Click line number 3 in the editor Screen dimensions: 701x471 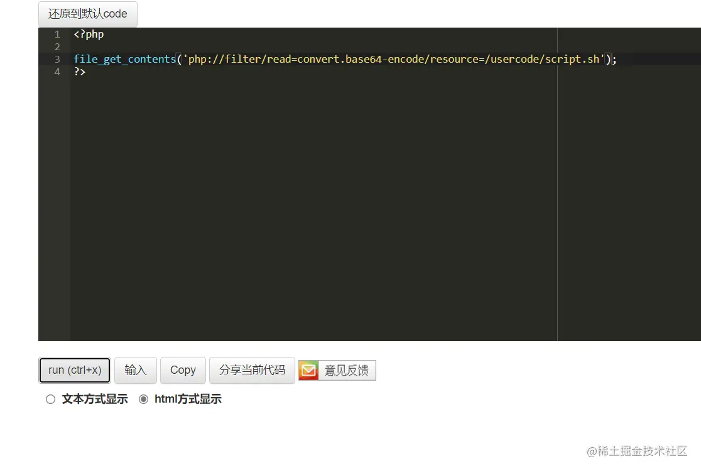tap(57, 59)
